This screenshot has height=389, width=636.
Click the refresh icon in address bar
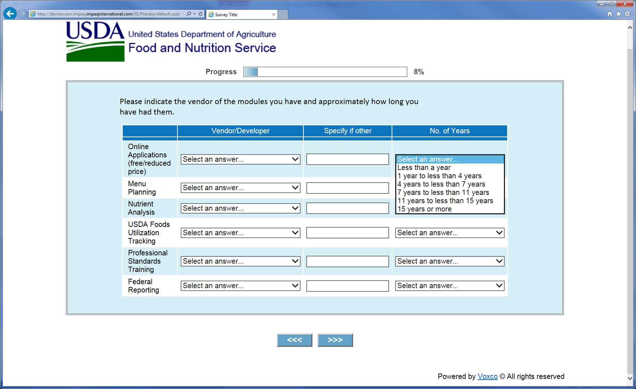pyautogui.click(x=200, y=14)
